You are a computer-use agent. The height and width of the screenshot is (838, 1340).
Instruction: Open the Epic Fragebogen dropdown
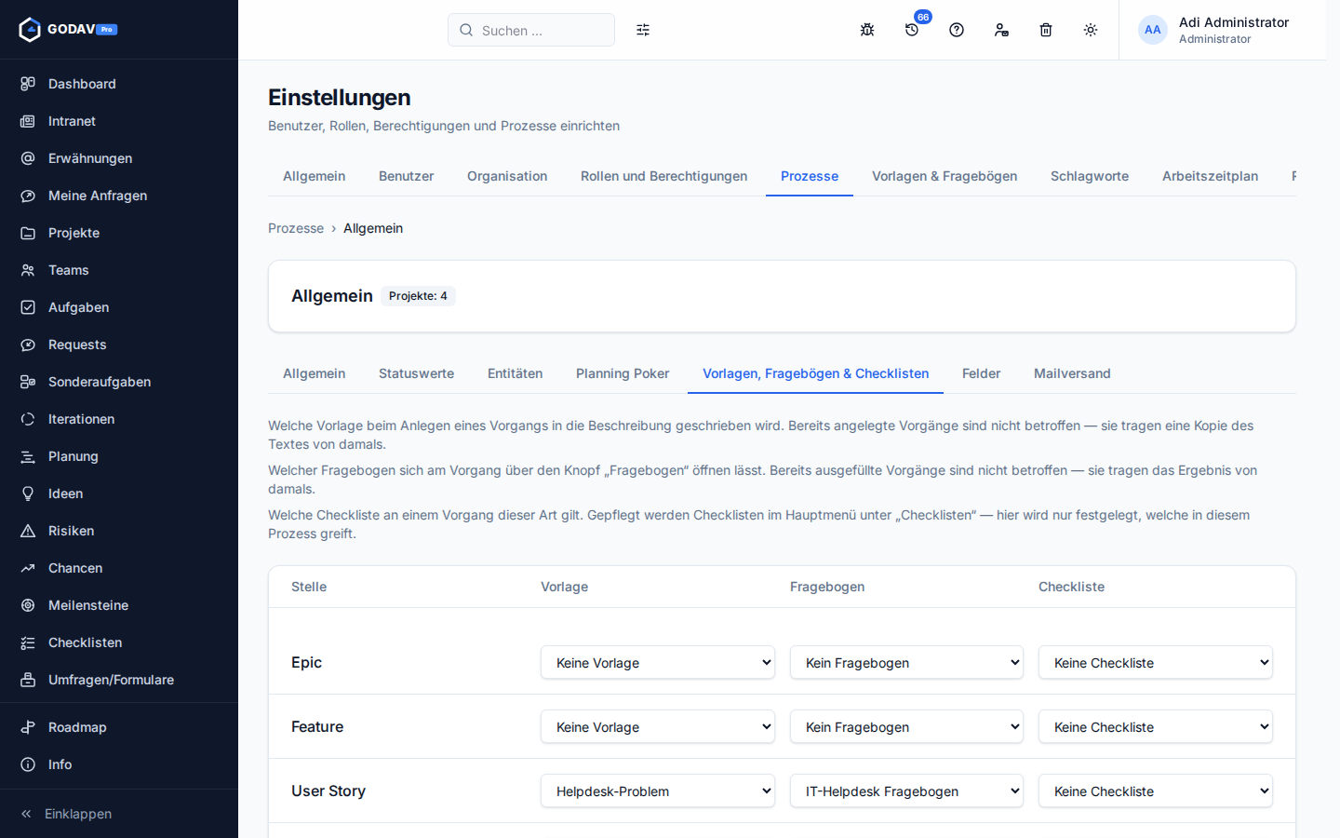(906, 663)
